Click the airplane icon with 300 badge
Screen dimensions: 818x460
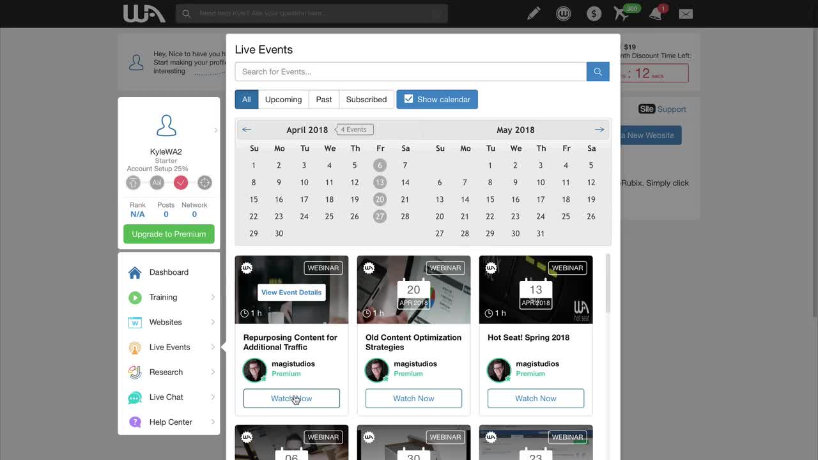coord(621,13)
